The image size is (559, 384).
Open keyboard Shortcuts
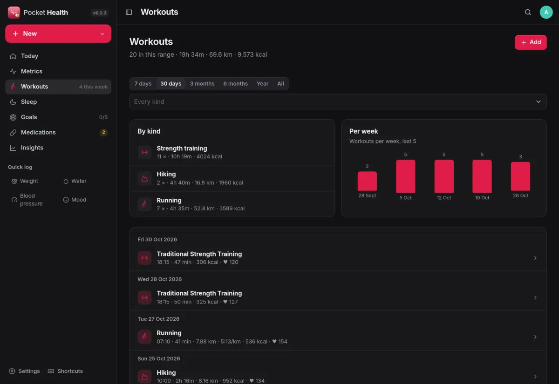click(65, 371)
